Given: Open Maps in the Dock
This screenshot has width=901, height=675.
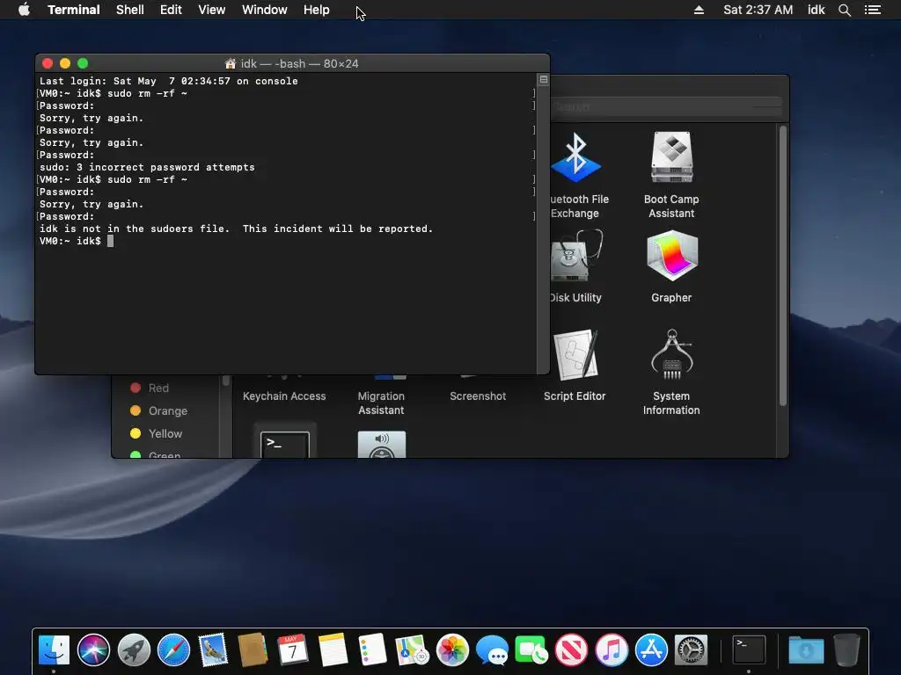Looking at the screenshot, I should 412,650.
